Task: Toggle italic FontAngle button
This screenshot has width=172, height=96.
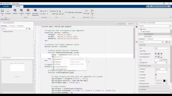Action: 156,78
